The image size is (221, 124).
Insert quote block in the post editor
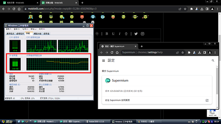(97, 34)
